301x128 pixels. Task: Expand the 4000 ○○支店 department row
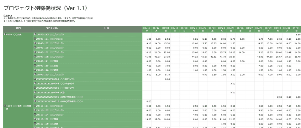point(5,34)
